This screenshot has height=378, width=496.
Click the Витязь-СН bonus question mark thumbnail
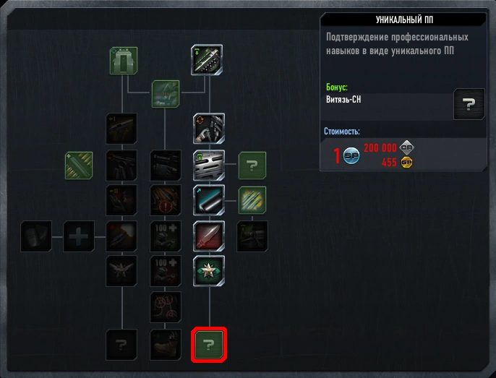469,104
